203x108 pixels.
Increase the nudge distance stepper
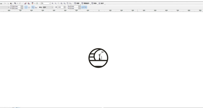pyautogui.click(x=64, y=7)
